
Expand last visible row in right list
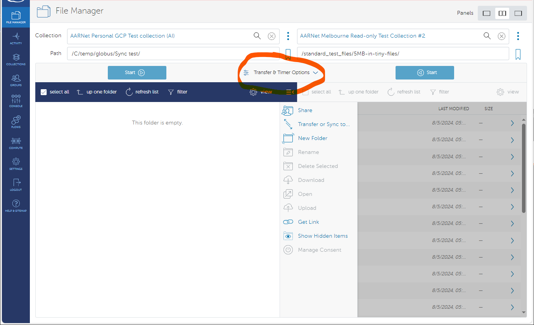tap(512, 307)
